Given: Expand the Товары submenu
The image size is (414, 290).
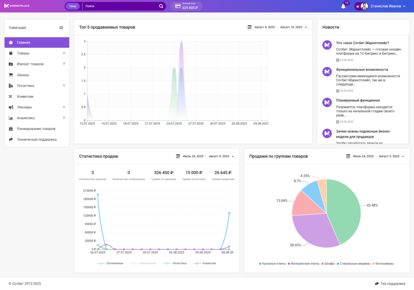Looking at the screenshot, I should coord(64,53).
